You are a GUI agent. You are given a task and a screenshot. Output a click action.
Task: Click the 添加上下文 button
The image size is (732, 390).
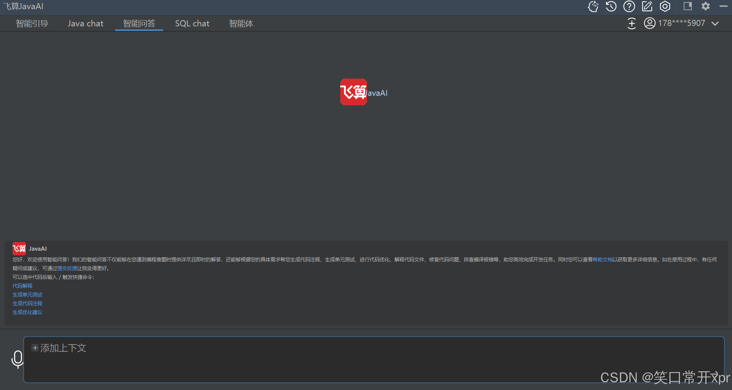coord(59,348)
